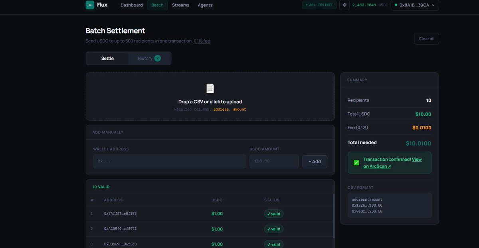Open the Agents nav item
The height and width of the screenshot is (248, 479).
coord(205,5)
